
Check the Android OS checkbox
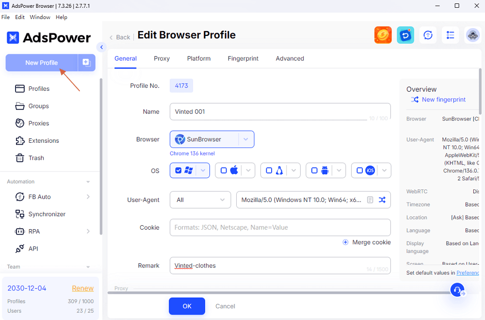[314, 170]
